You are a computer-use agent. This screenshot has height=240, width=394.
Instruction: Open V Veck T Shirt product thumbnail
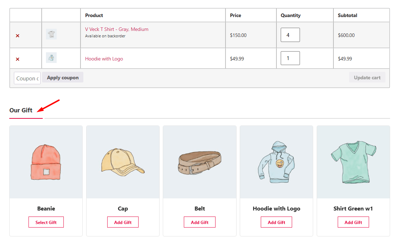pyautogui.click(x=51, y=34)
